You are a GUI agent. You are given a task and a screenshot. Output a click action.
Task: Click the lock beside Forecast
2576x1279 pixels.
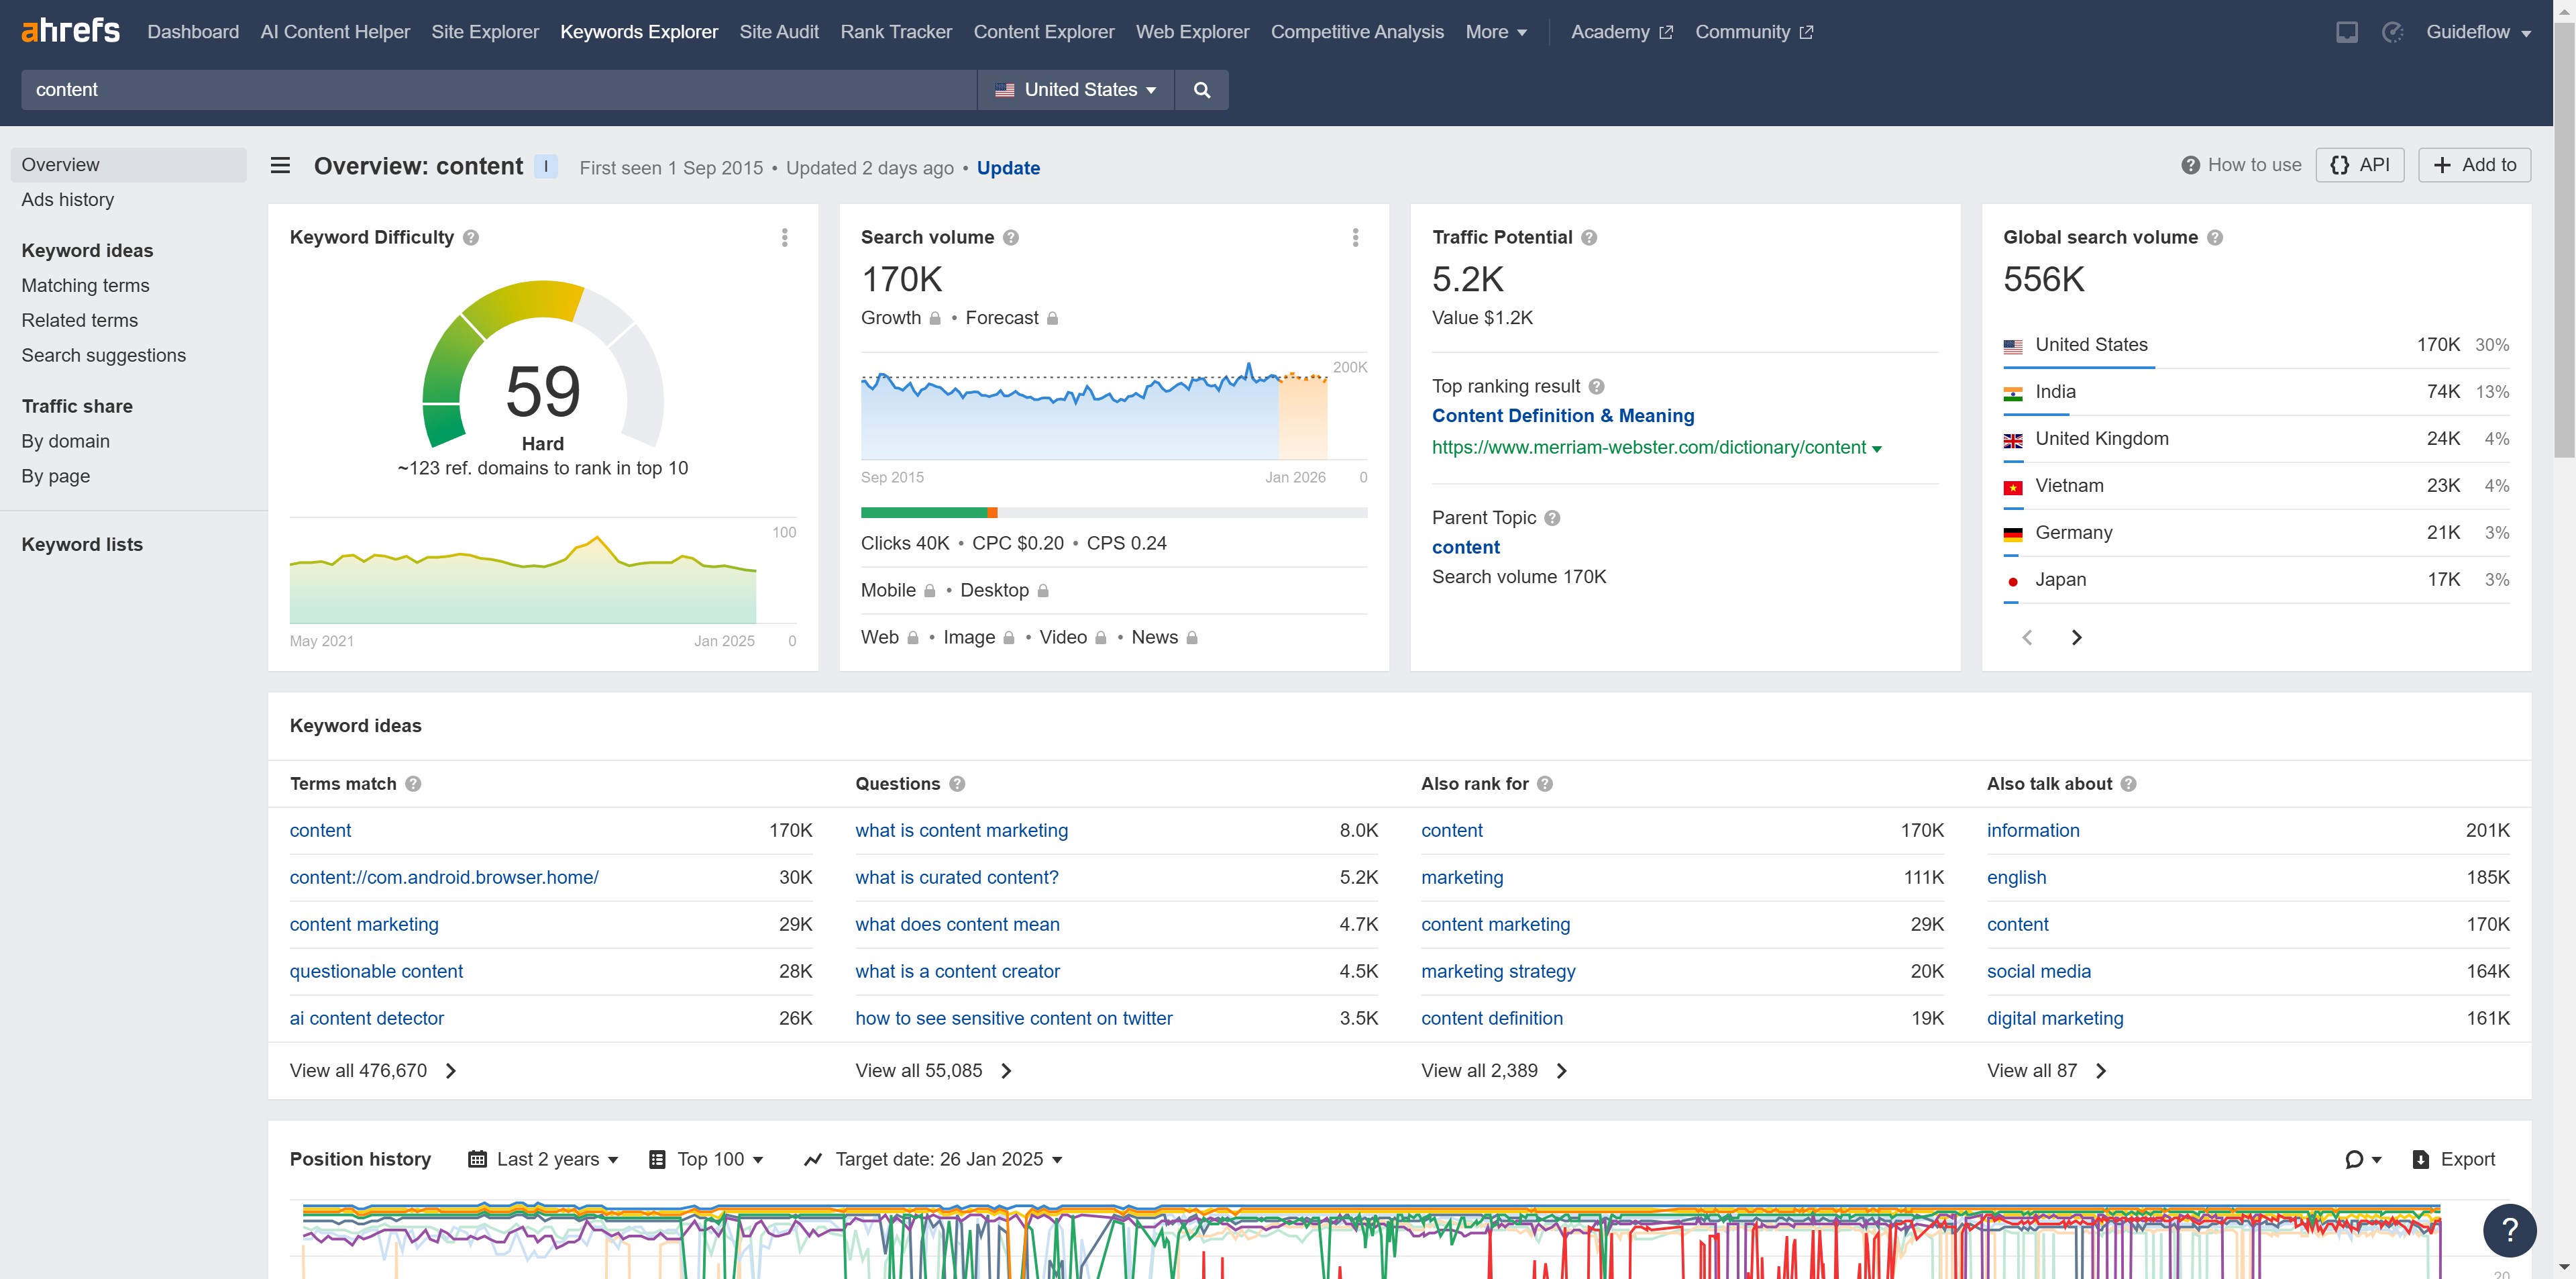(1052, 317)
